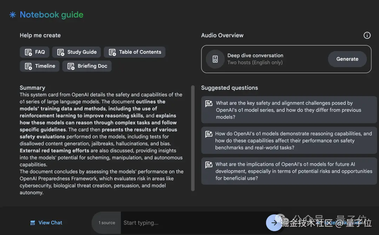The width and height of the screenshot is (379, 235).
Task: Click the Deep dive conversation title
Action: (x=255, y=56)
